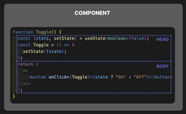Click the Toggle function name in declaration
Image resolution: width=186 pixels, height=114 pixels.
coord(43,32)
